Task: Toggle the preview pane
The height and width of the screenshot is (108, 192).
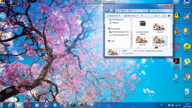Action: tap(164, 16)
